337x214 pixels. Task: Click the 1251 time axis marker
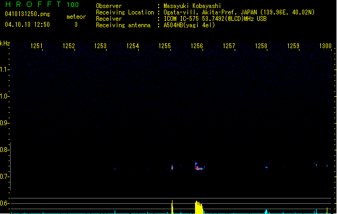(36, 46)
